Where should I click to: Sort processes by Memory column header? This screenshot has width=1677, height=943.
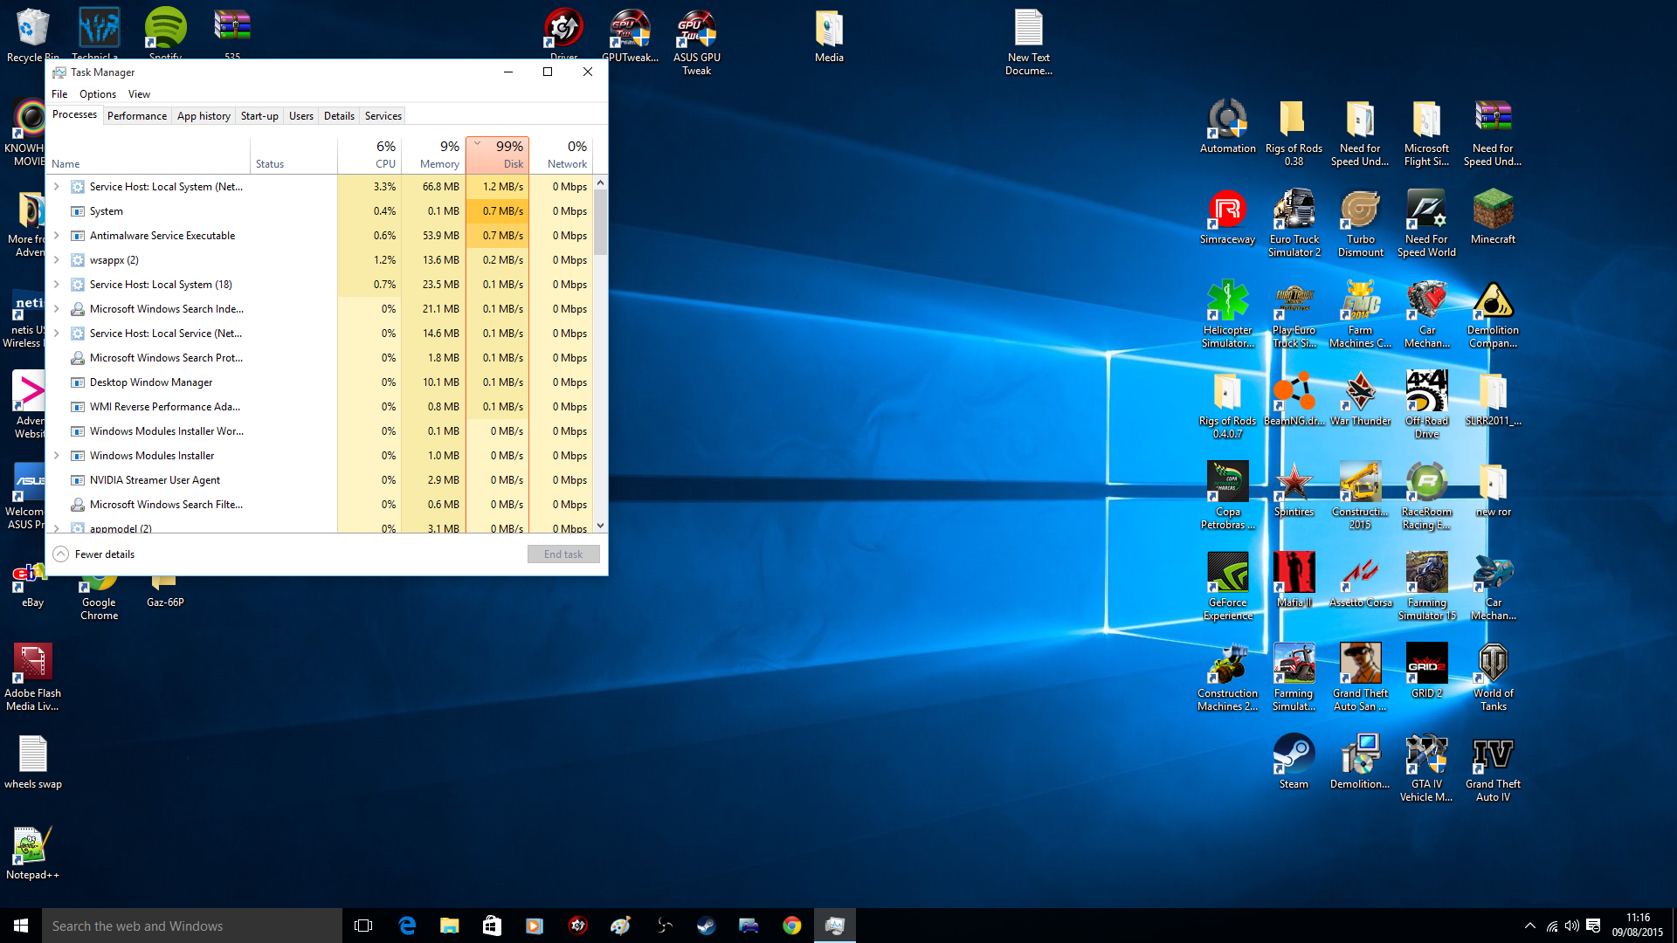tap(434, 155)
